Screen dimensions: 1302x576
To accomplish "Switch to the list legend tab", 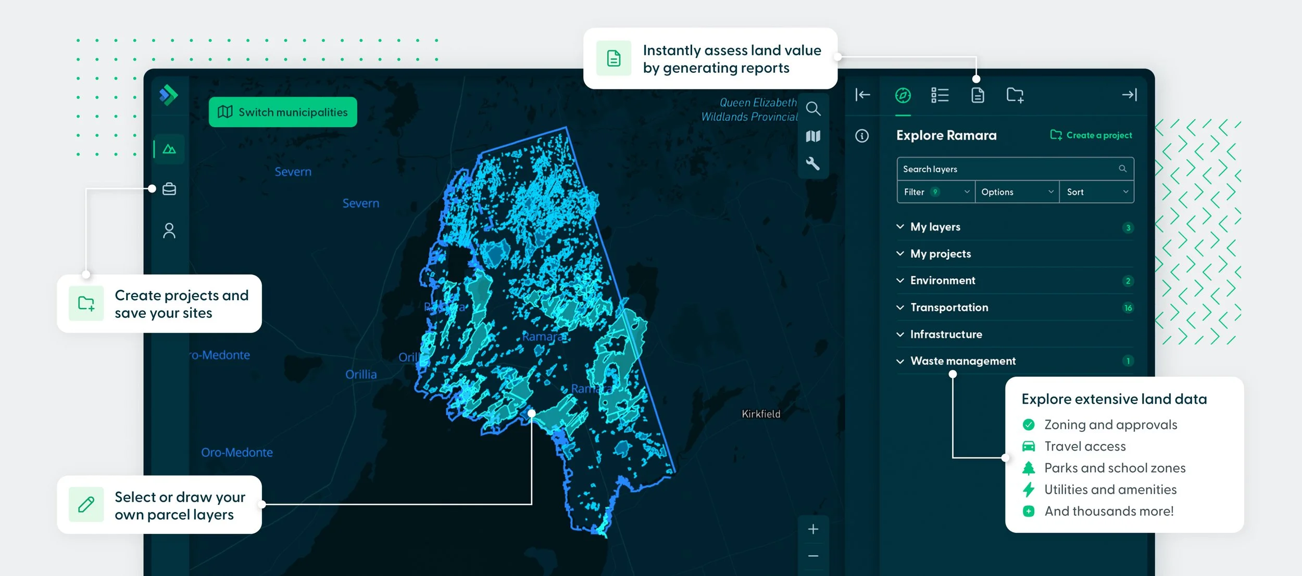I will pyautogui.click(x=940, y=95).
